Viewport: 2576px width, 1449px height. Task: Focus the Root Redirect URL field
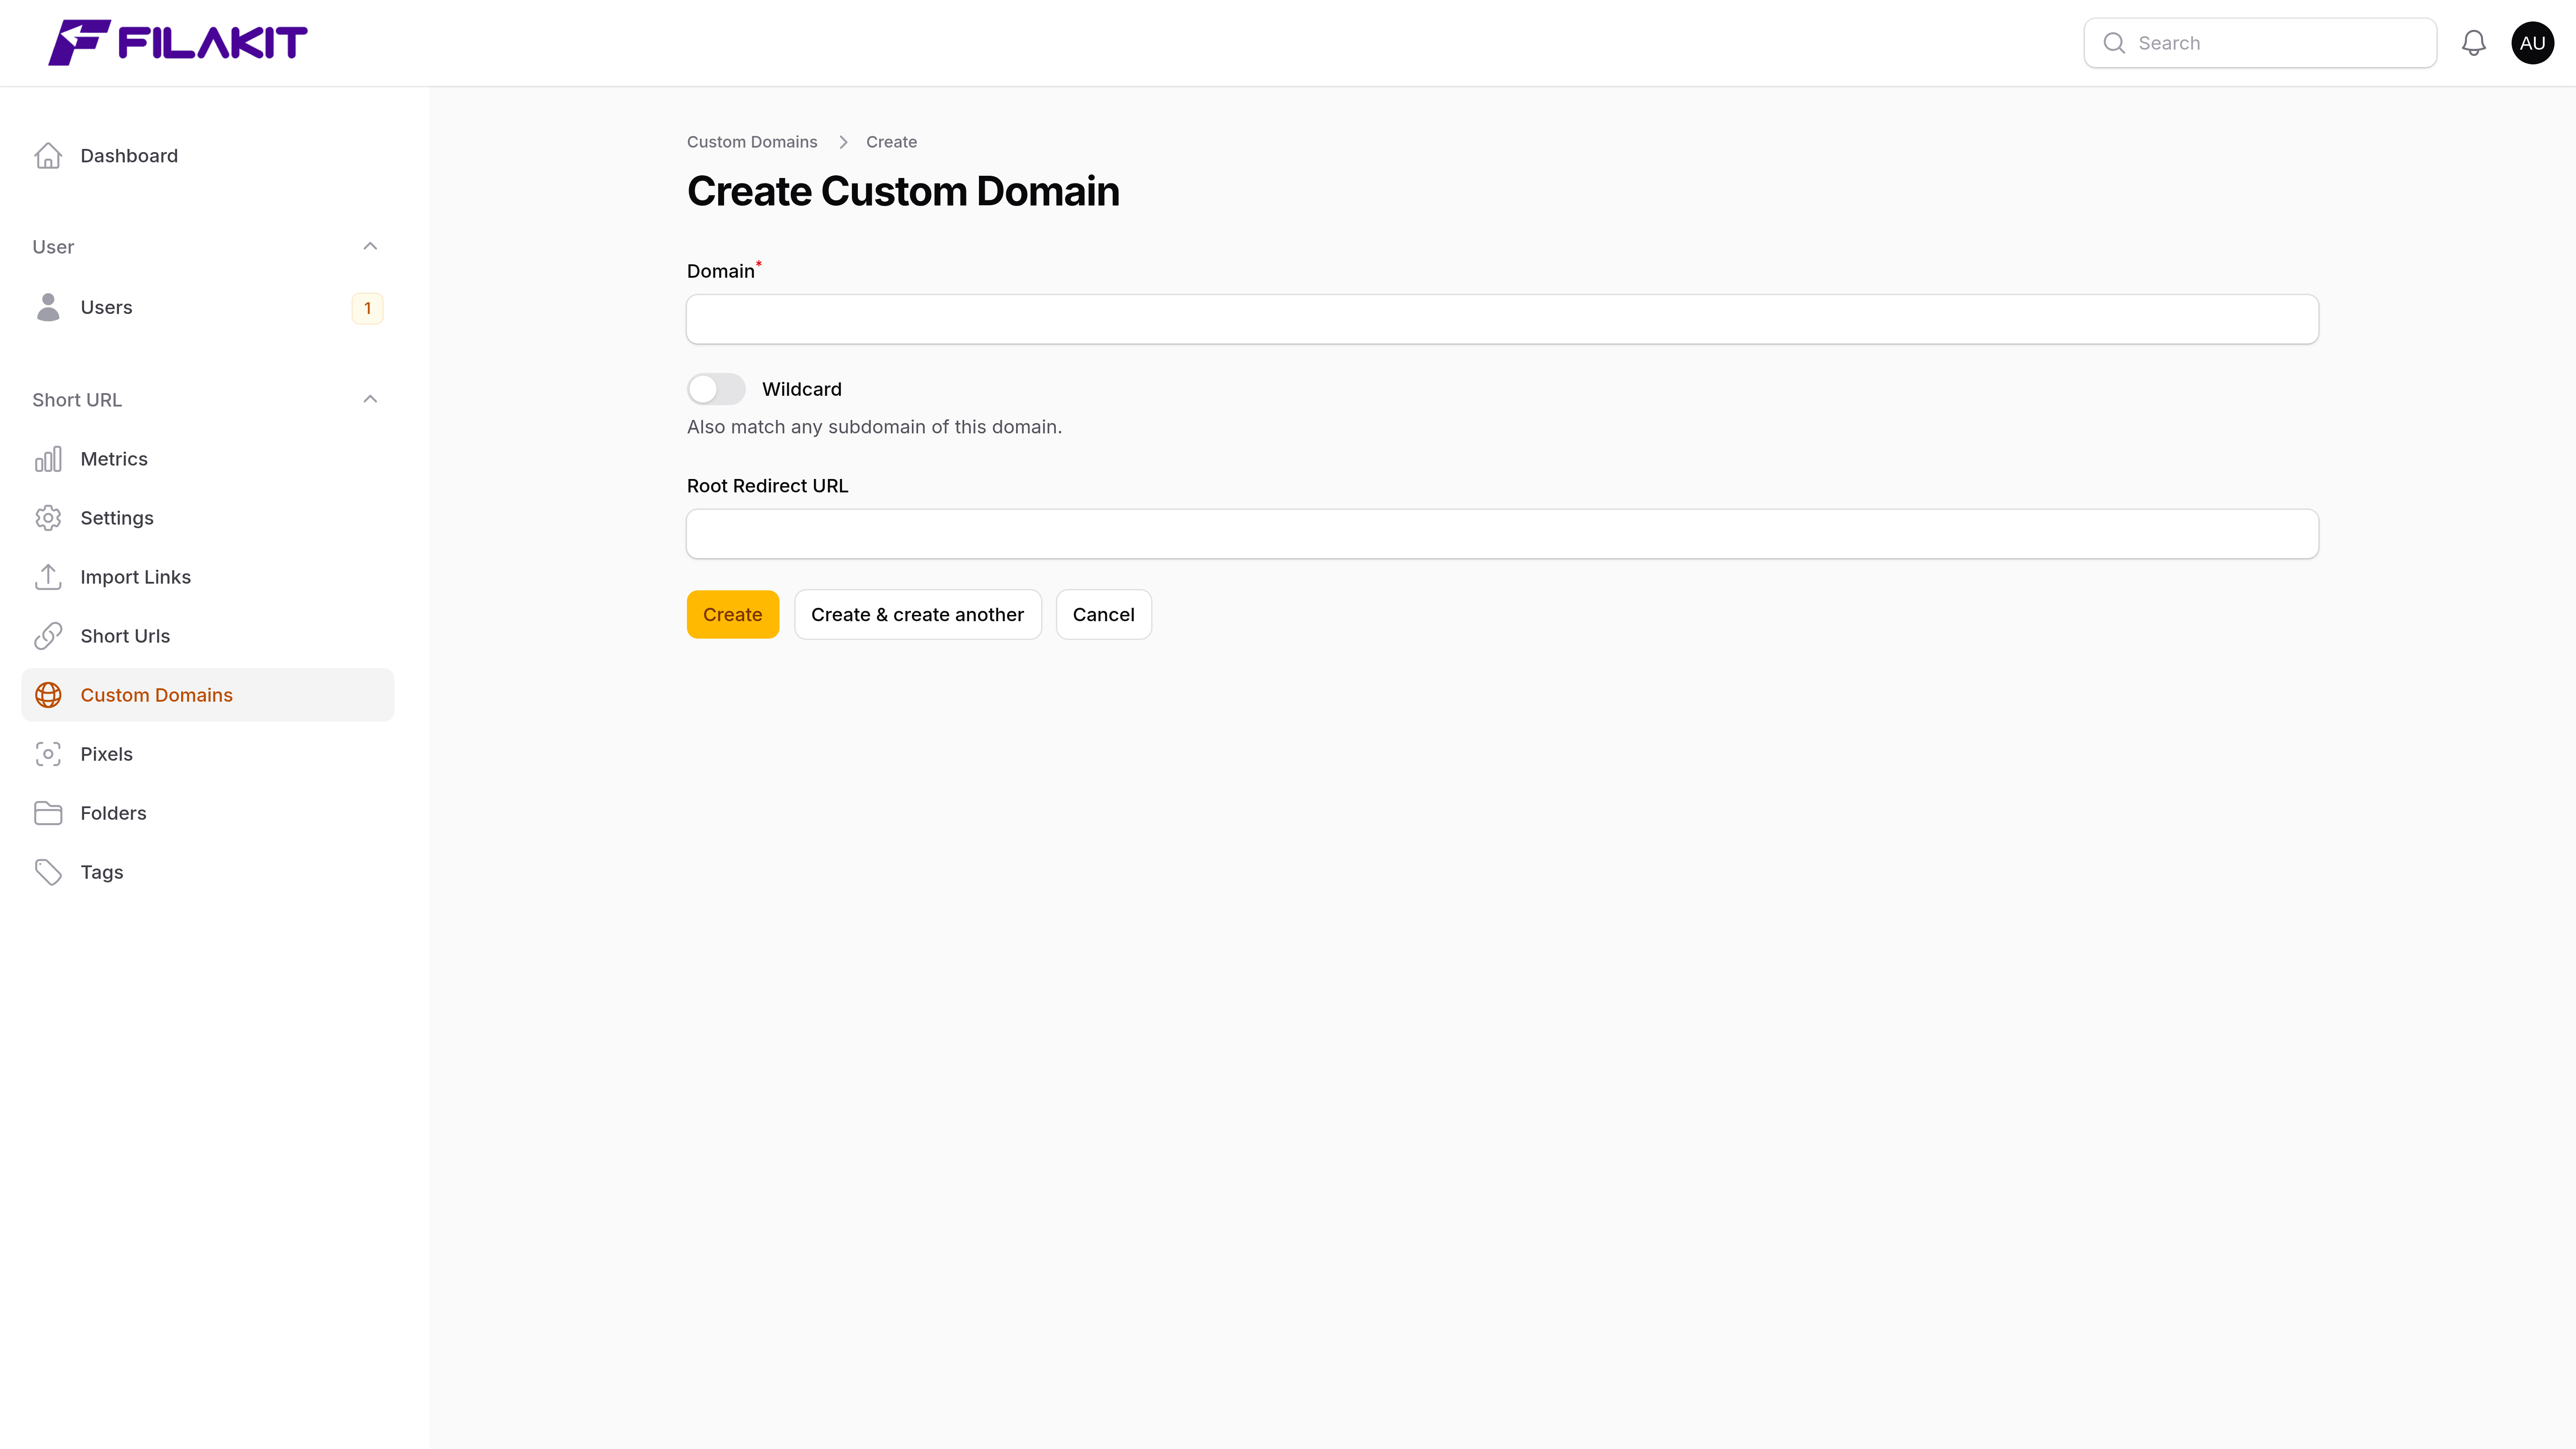[1502, 534]
